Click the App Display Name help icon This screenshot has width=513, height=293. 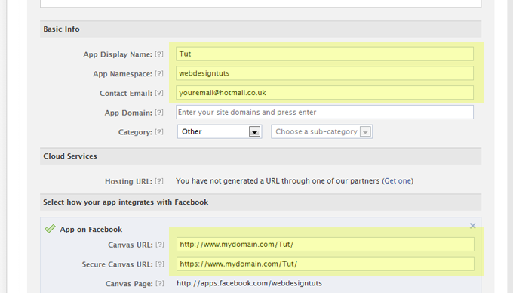pos(159,54)
